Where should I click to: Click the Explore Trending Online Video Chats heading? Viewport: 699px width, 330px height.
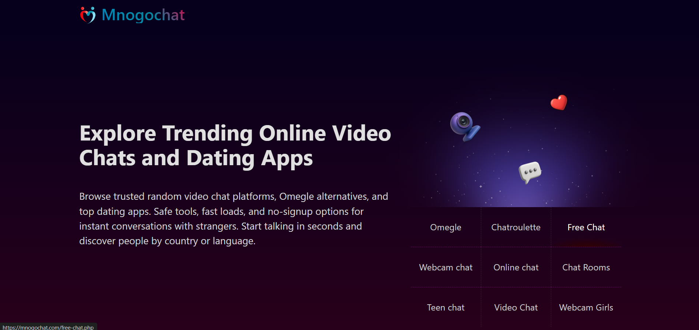pos(235,146)
